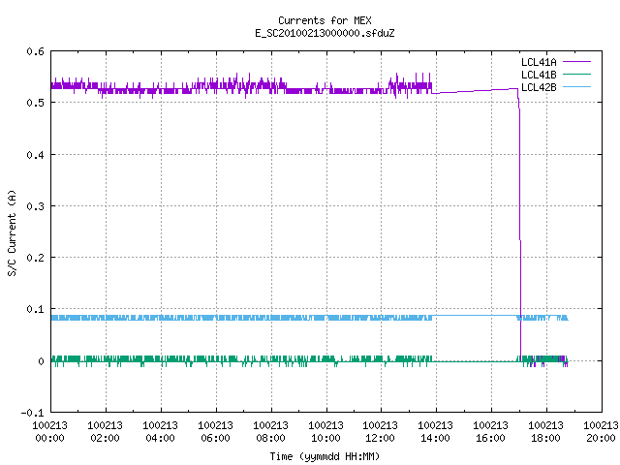
Task: Click the x-axis label 'Time (yymmdd HH:MM)'
Action: (325, 456)
